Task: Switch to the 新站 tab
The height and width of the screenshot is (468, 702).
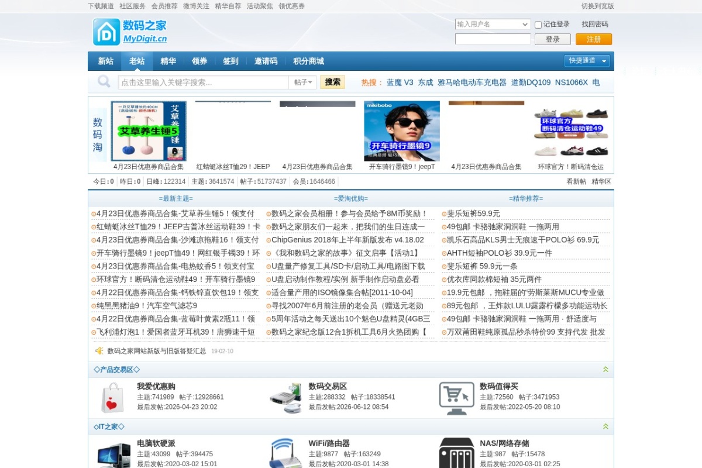Action: 105,61
